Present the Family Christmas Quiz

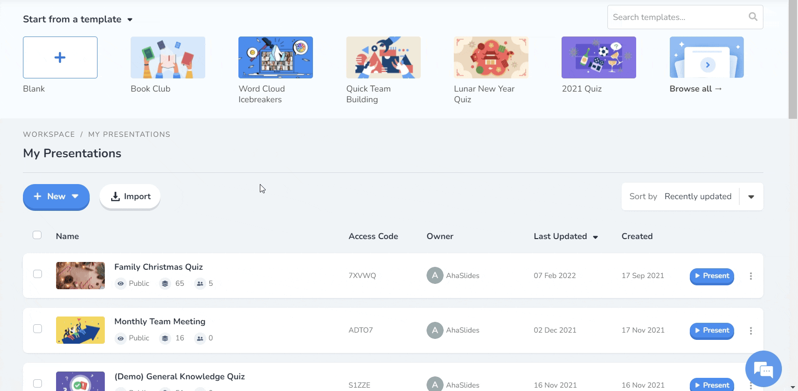click(x=712, y=276)
